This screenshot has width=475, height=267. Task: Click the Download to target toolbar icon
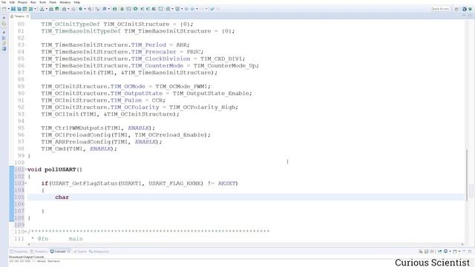(x=42, y=9)
